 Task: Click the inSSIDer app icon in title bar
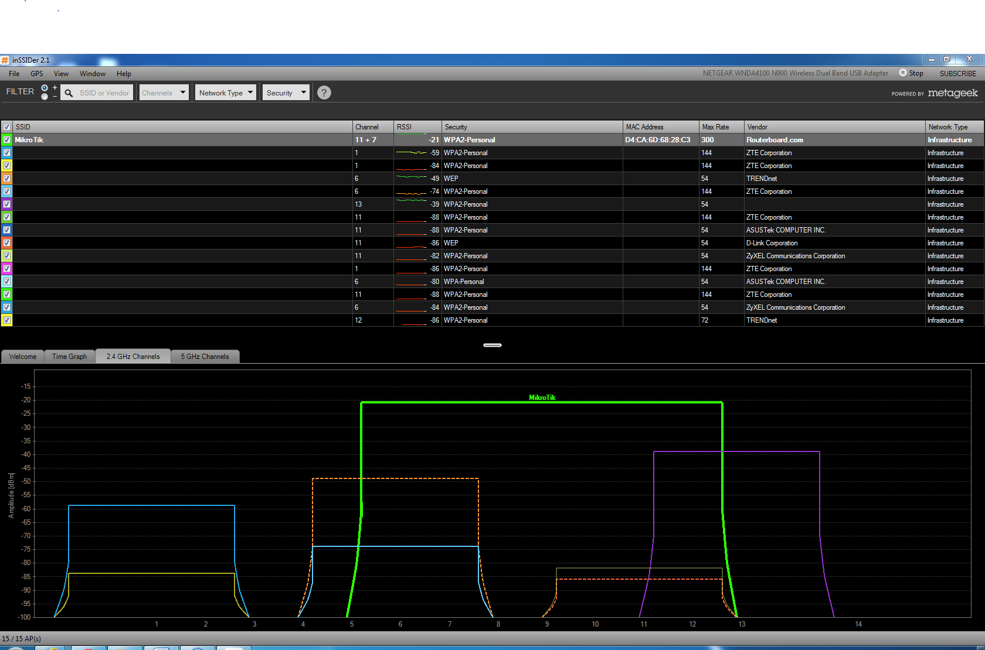pos(5,60)
